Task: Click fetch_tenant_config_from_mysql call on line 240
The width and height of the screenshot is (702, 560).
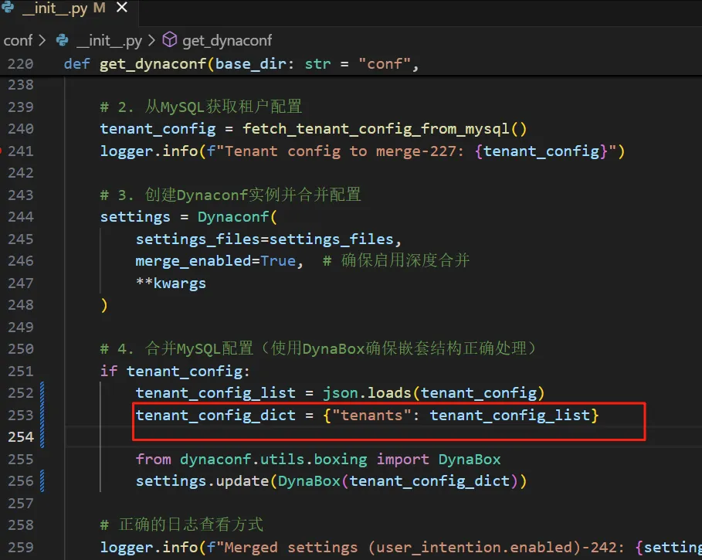Action: click(x=385, y=129)
